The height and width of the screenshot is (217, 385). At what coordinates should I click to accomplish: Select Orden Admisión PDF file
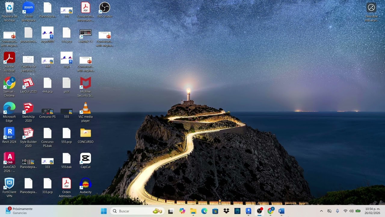[66, 187]
